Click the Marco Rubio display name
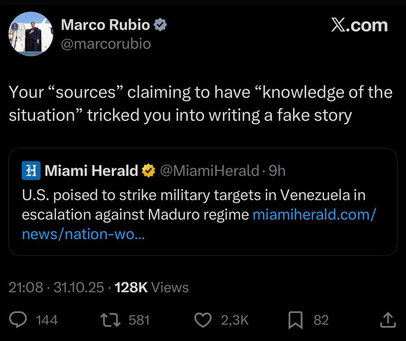 tap(105, 25)
